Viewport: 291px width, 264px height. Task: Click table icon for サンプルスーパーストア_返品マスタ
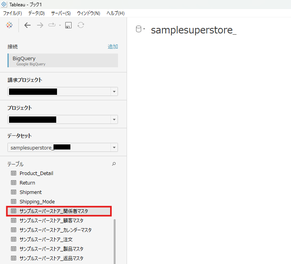coord(13,258)
